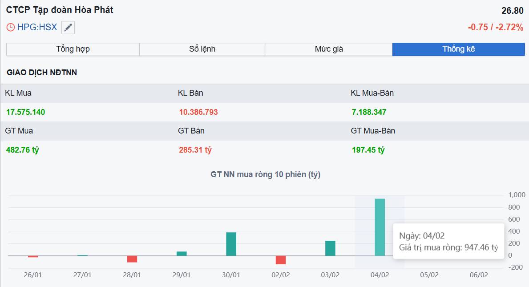
Task: Click the red clock icon before HPG:HSX
Action: coord(11,27)
